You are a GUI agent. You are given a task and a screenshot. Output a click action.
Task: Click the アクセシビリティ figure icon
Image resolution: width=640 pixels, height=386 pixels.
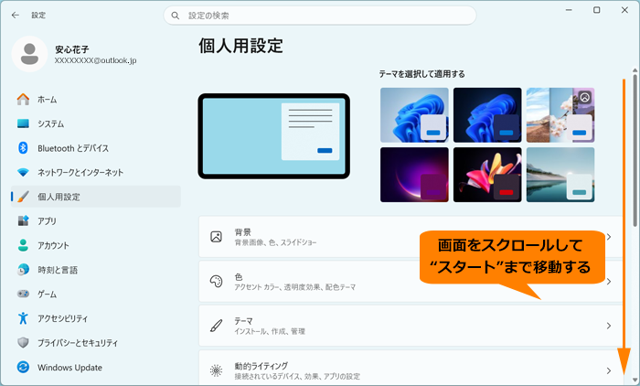click(23, 318)
